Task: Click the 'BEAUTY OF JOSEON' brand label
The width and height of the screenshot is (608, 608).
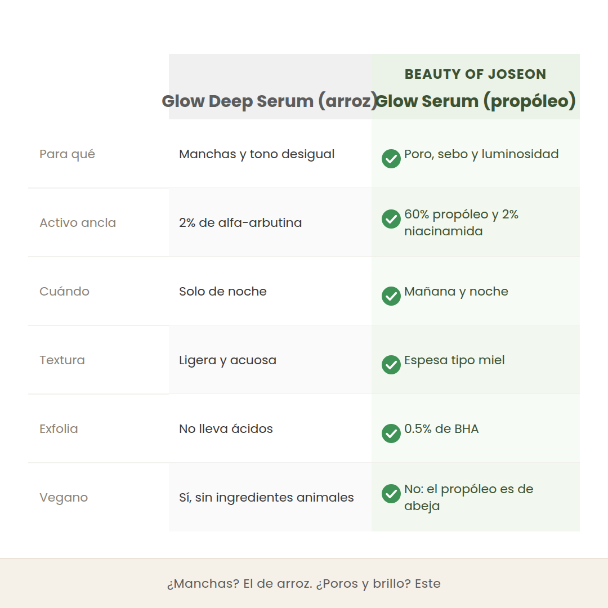Action: point(475,74)
